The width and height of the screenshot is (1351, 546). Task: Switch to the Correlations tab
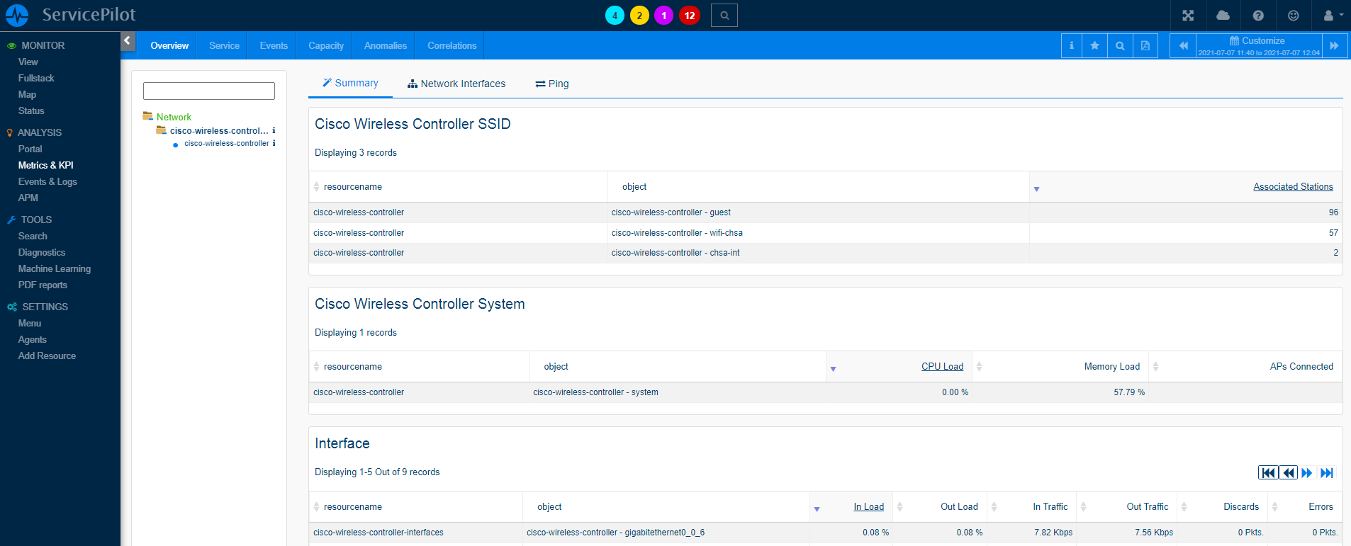(452, 45)
